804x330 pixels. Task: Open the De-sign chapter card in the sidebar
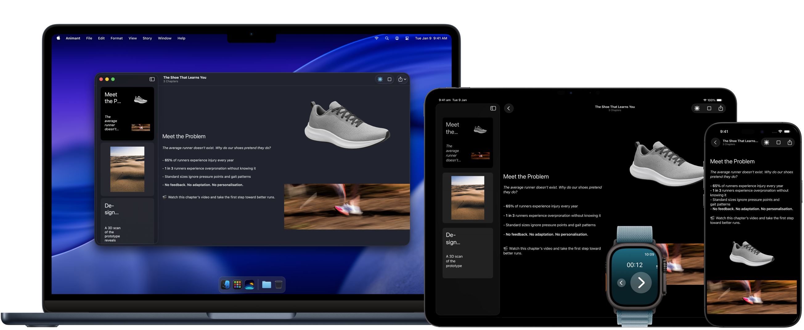[x=127, y=222]
